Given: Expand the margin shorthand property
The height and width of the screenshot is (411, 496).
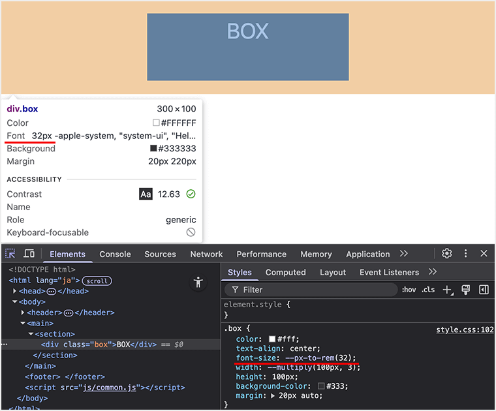Looking at the screenshot, I should pyautogui.click(x=273, y=395).
